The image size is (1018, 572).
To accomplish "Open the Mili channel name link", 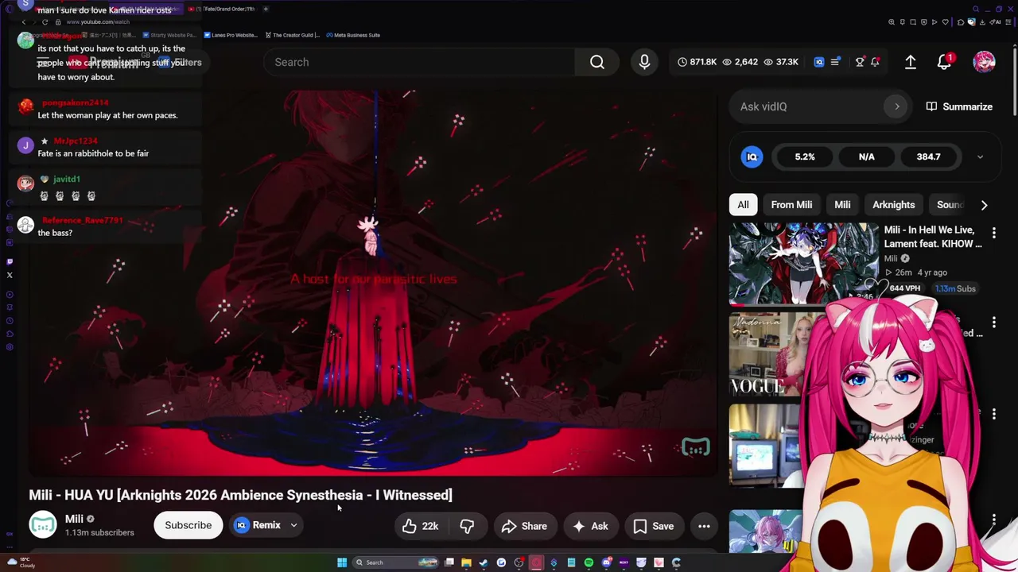I will pyautogui.click(x=74, y=519).
